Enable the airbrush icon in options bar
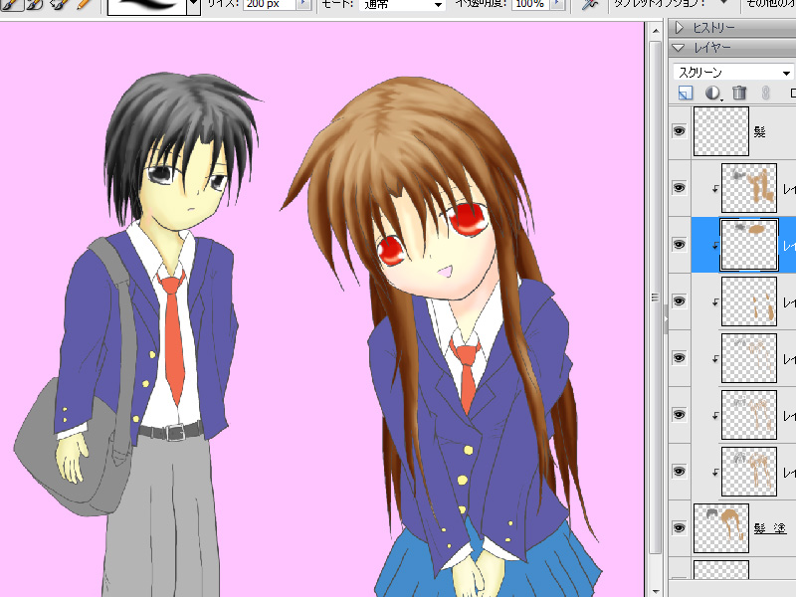This screenshot has height=597, width=796. point(590,4)
